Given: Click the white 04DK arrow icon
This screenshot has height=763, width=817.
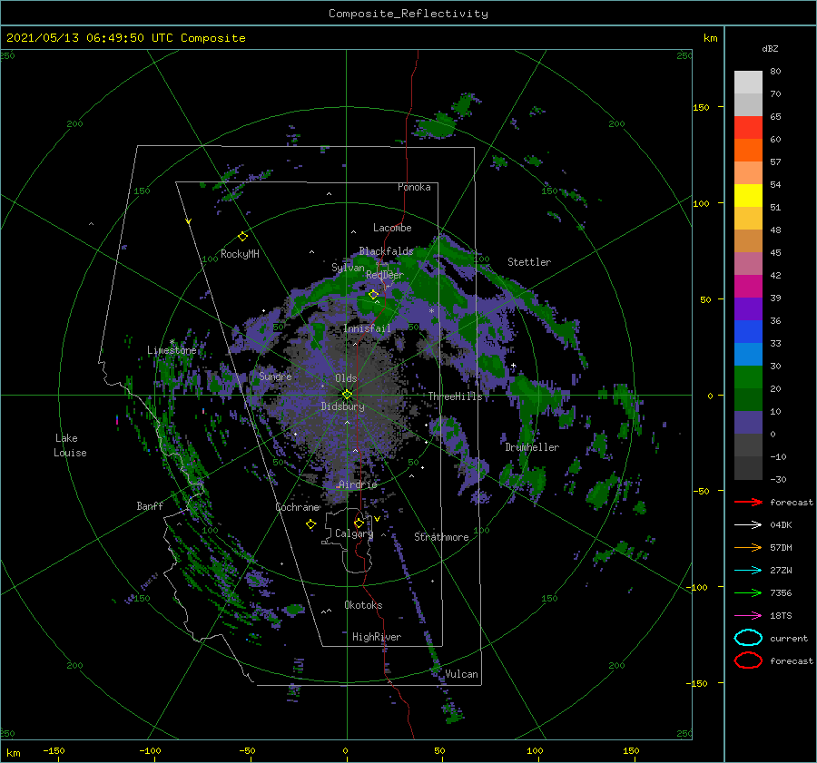Looking at the screenshot, I should 748,525.
